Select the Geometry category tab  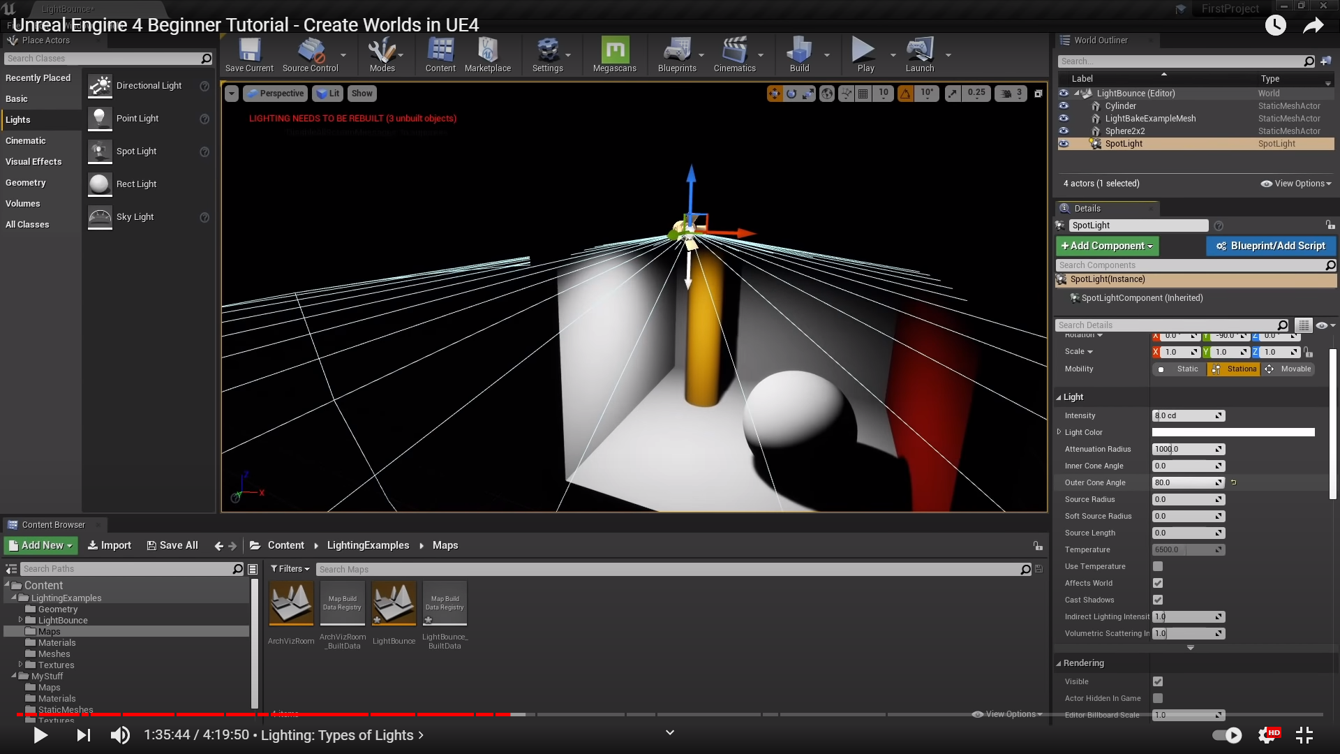(26, 183)
